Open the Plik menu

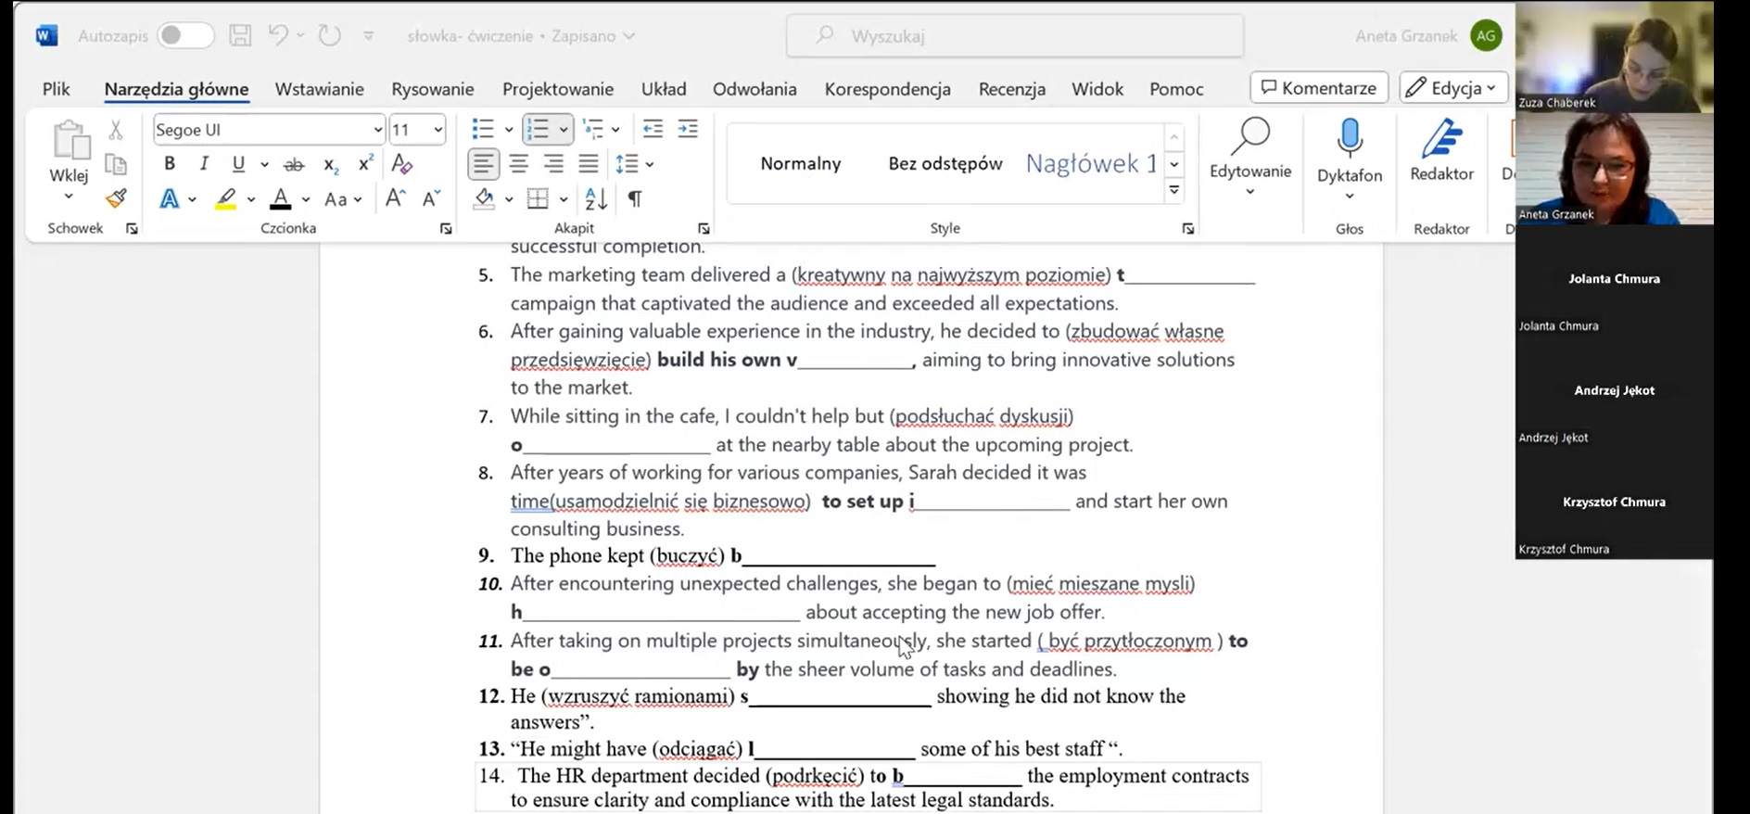point(57,89)
